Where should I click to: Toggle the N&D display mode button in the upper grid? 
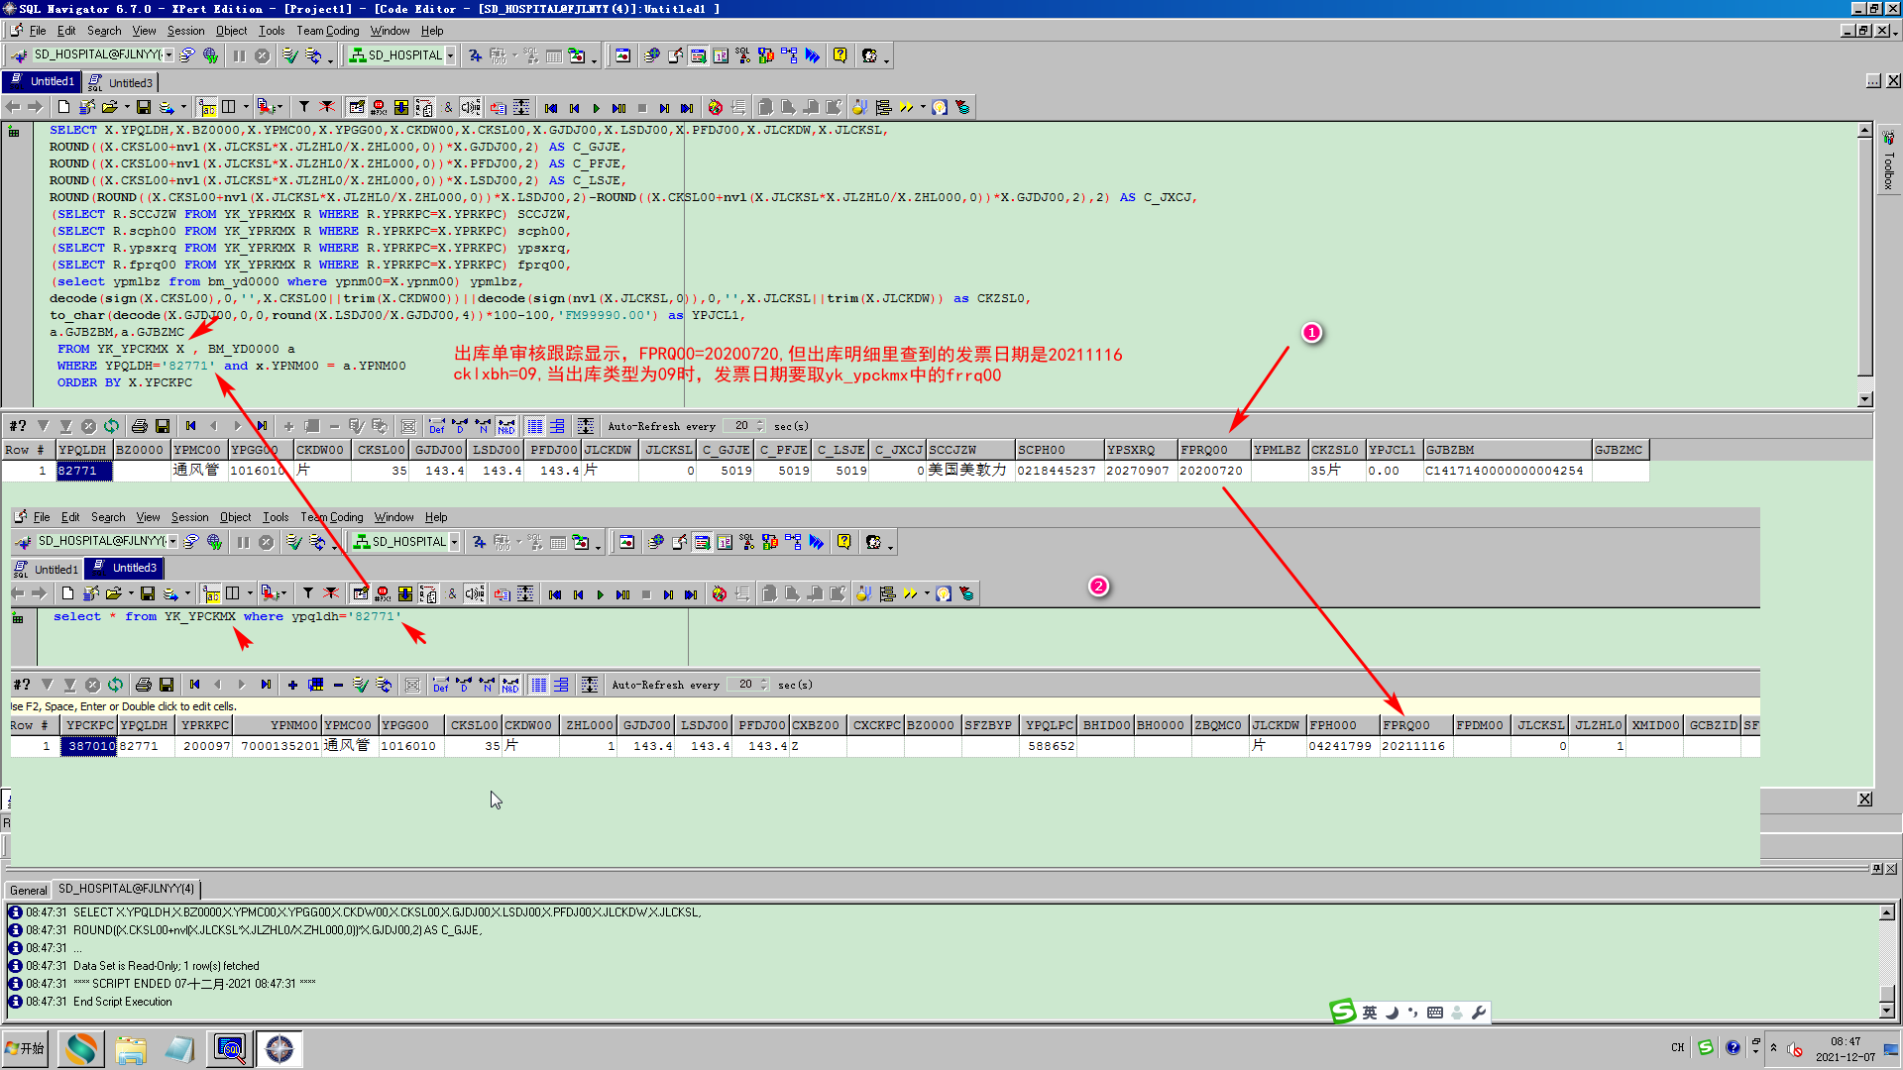[507, 426]
